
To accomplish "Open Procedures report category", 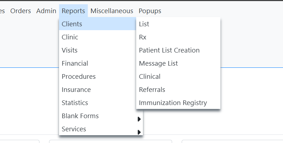I will coord(79,77).
